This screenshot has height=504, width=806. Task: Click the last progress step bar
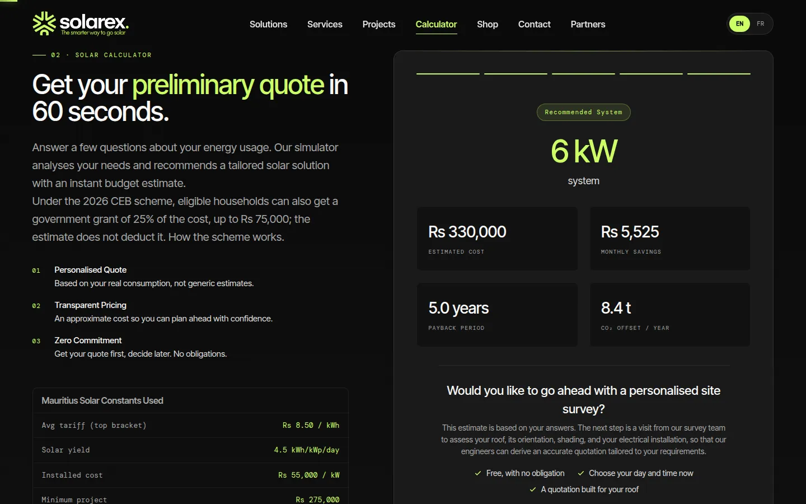point(719,73)
